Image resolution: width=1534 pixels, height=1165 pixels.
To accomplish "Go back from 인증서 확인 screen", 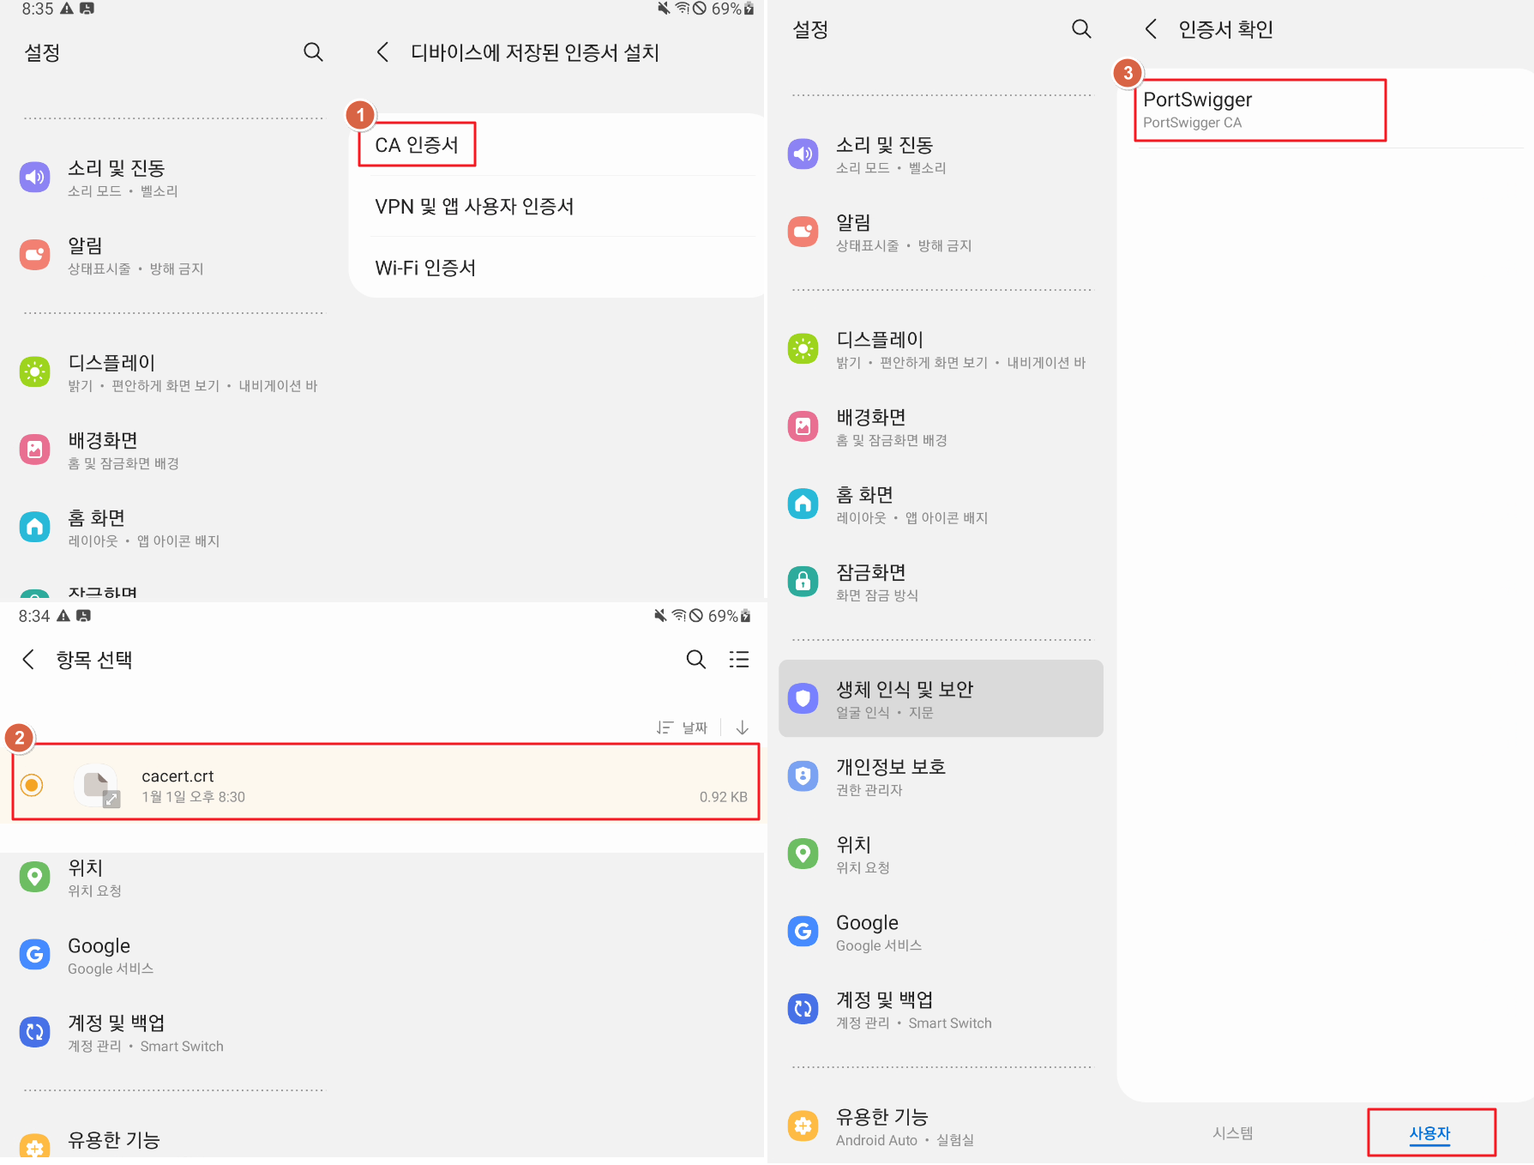I will click(1151, 29).
